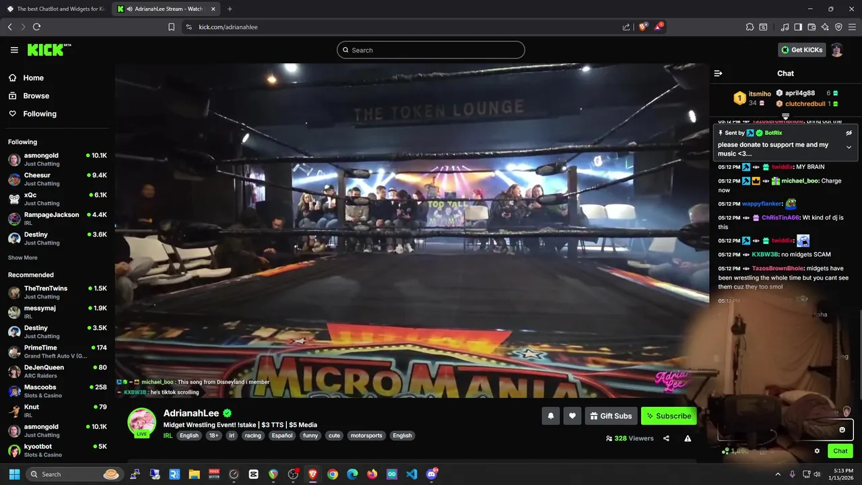Open the AdrianahLee channel avatar
862x485 pixels.
tap(141, 422)
